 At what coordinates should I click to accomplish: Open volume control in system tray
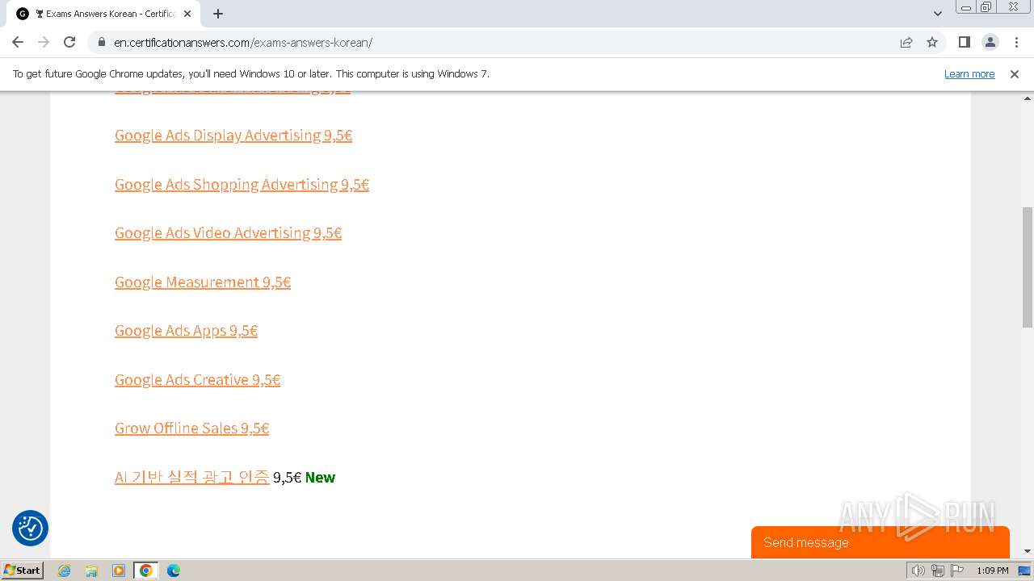tap(918, 571)
